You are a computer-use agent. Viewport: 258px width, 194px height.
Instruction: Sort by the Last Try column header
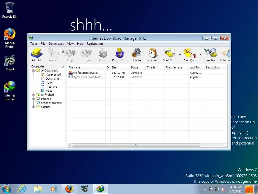pyautogui.click(x=197, y=67)
